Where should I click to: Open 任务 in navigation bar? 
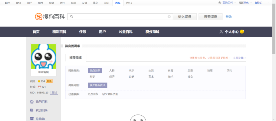point(82,32)
